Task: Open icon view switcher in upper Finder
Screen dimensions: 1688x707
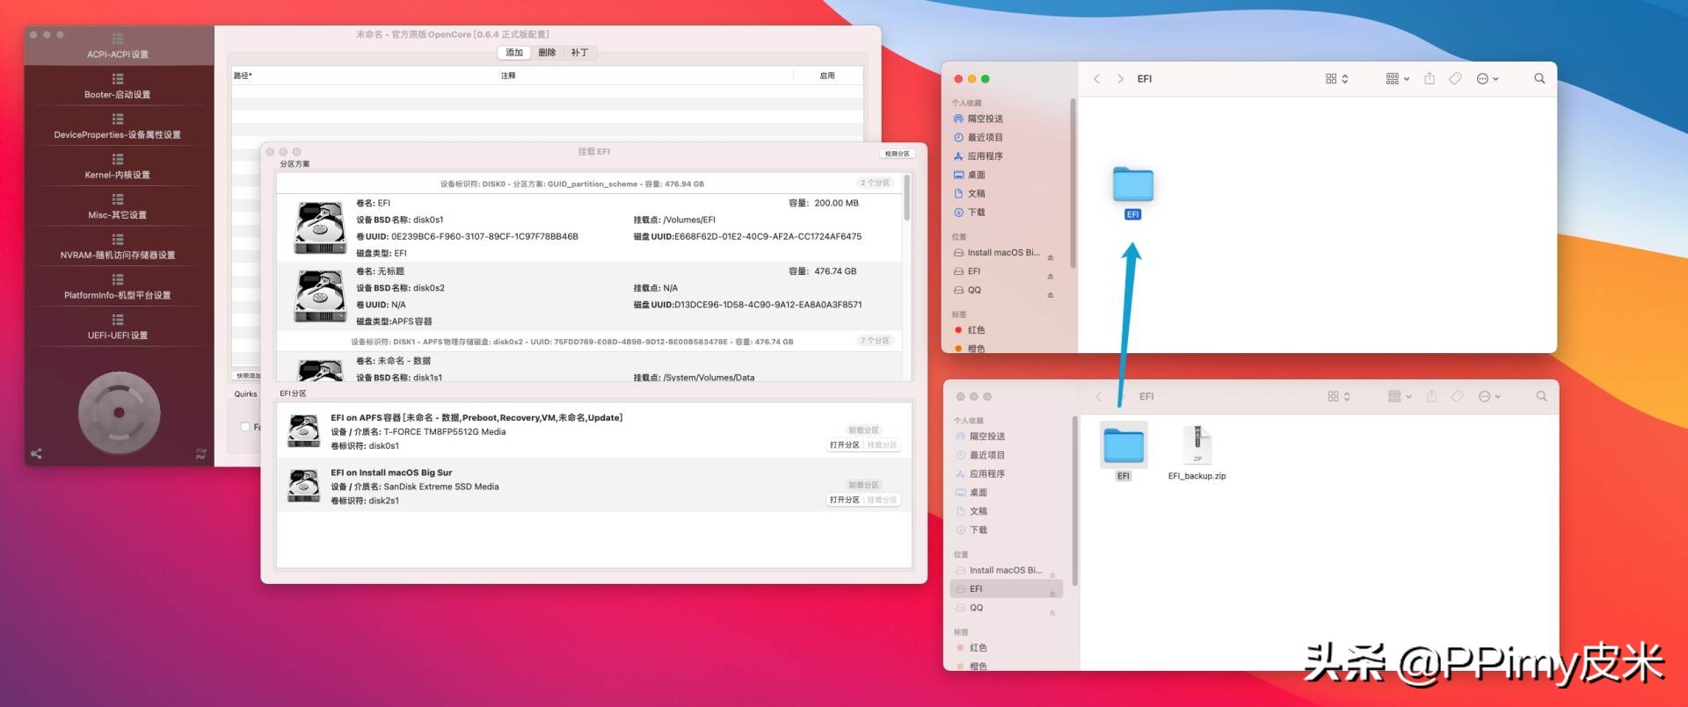Action: coord(1336,79)
